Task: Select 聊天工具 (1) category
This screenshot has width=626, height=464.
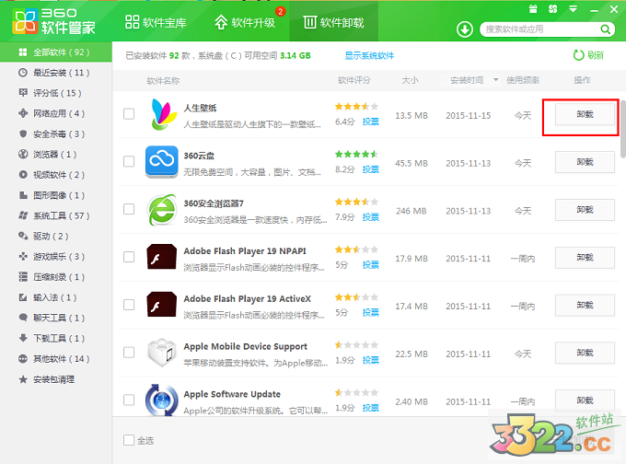Action: (x=56, y=318)
